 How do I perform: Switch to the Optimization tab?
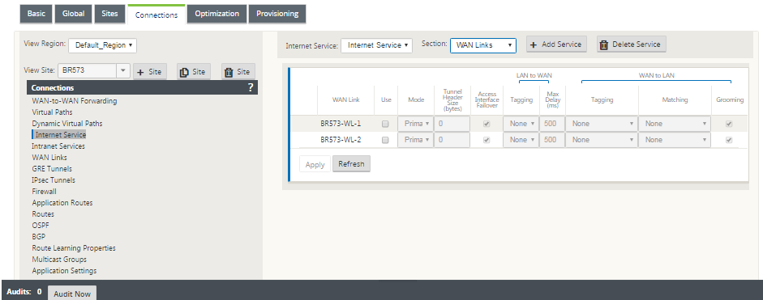tap(217, 14)
